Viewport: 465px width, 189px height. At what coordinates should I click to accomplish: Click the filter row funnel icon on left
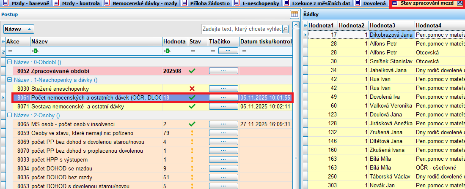[3, 51]
